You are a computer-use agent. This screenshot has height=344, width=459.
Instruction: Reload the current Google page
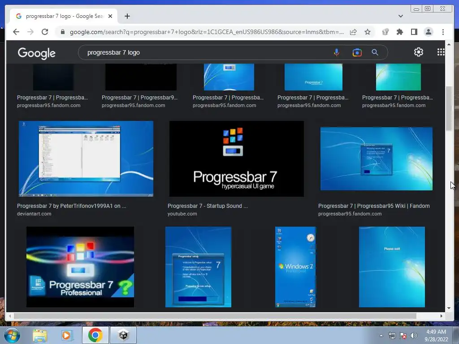45,32
